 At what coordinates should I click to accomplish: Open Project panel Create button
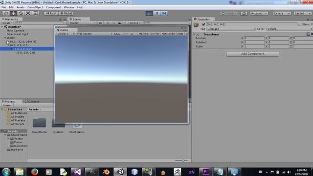[x=8, y=106]
